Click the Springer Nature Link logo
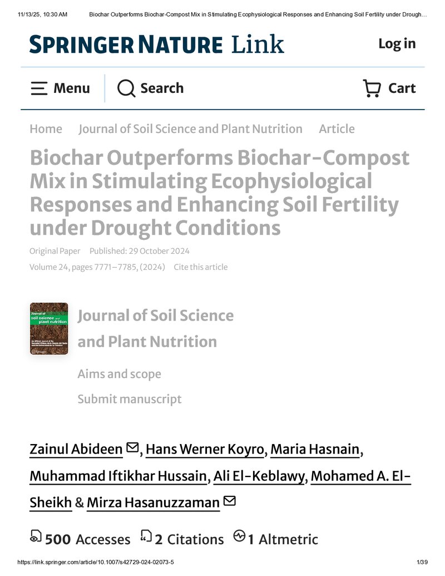This screenshot has width=445, height=576. point(157,44)
